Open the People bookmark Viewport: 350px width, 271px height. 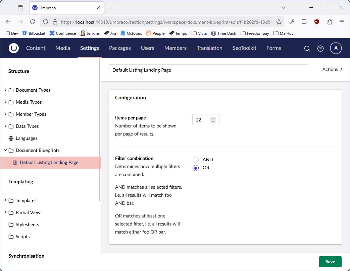(155, 33)
